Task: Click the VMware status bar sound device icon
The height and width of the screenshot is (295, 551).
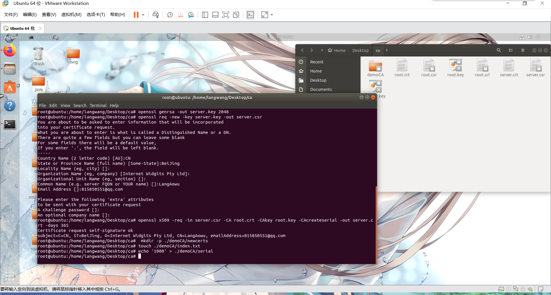Action: (530, 289)
